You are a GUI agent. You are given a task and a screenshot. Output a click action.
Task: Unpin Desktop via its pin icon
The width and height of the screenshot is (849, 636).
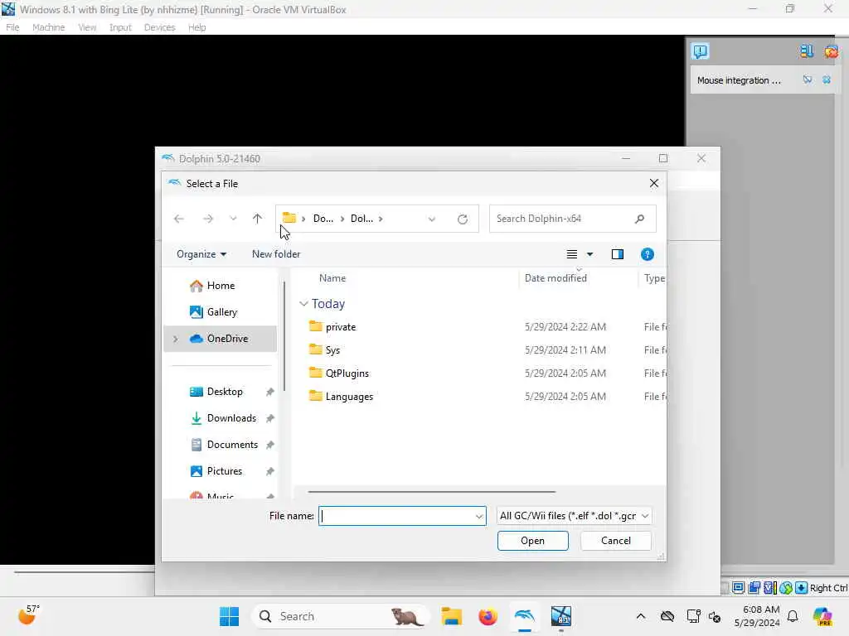click(269, 392)
